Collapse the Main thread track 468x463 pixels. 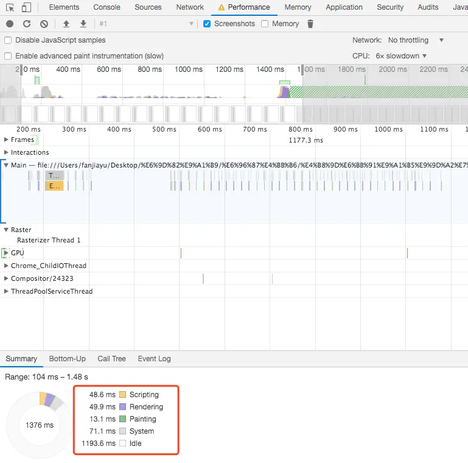(x=6, y=165)
